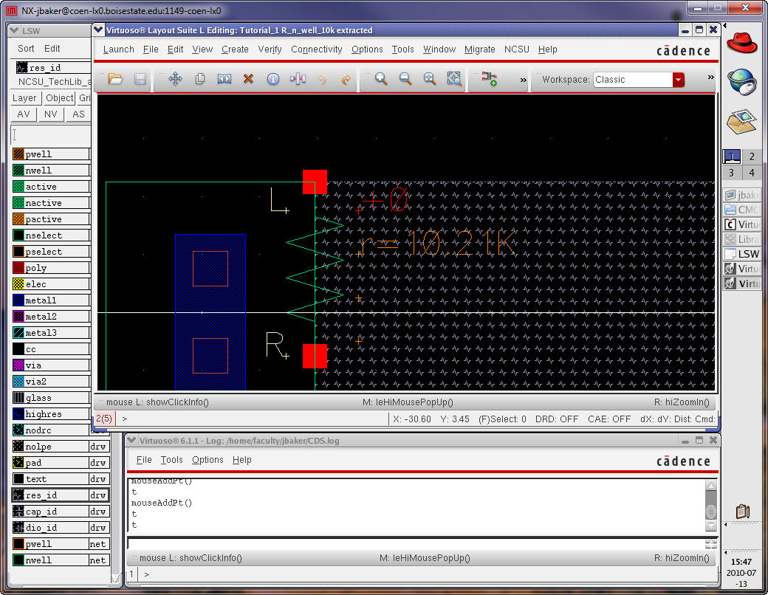Viewport: 768px width, 595px height.
Task: Click the CIW command input field
Action: coord(414,543)
